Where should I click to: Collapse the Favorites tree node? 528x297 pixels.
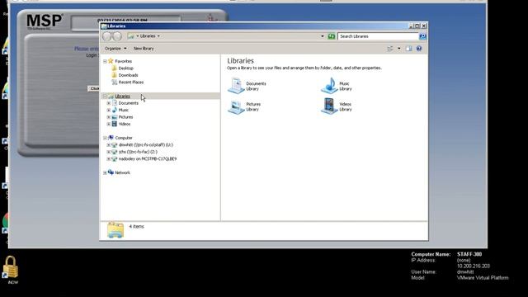105,61
